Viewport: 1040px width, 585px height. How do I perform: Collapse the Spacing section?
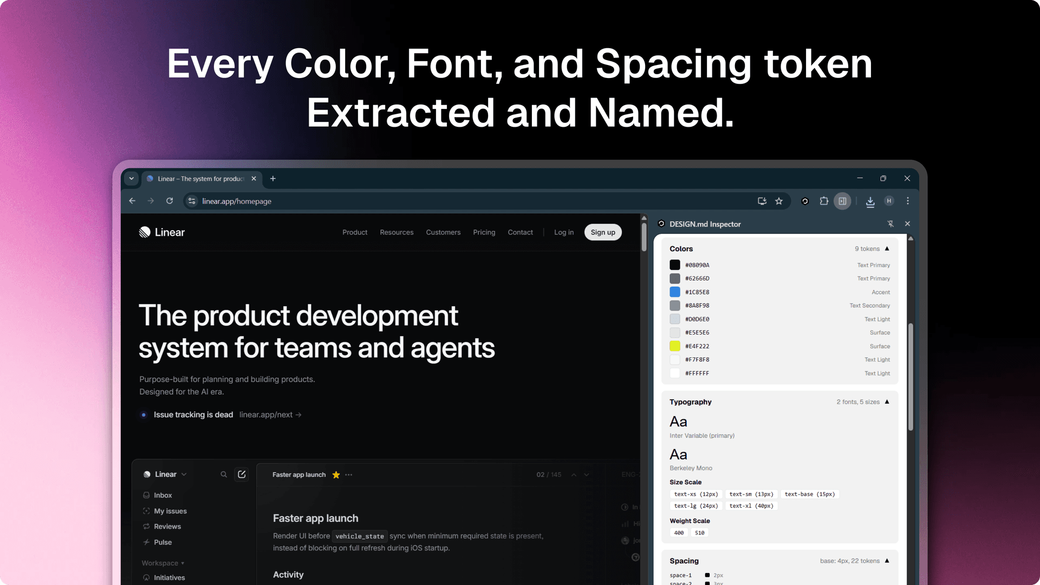coord(887,561)
